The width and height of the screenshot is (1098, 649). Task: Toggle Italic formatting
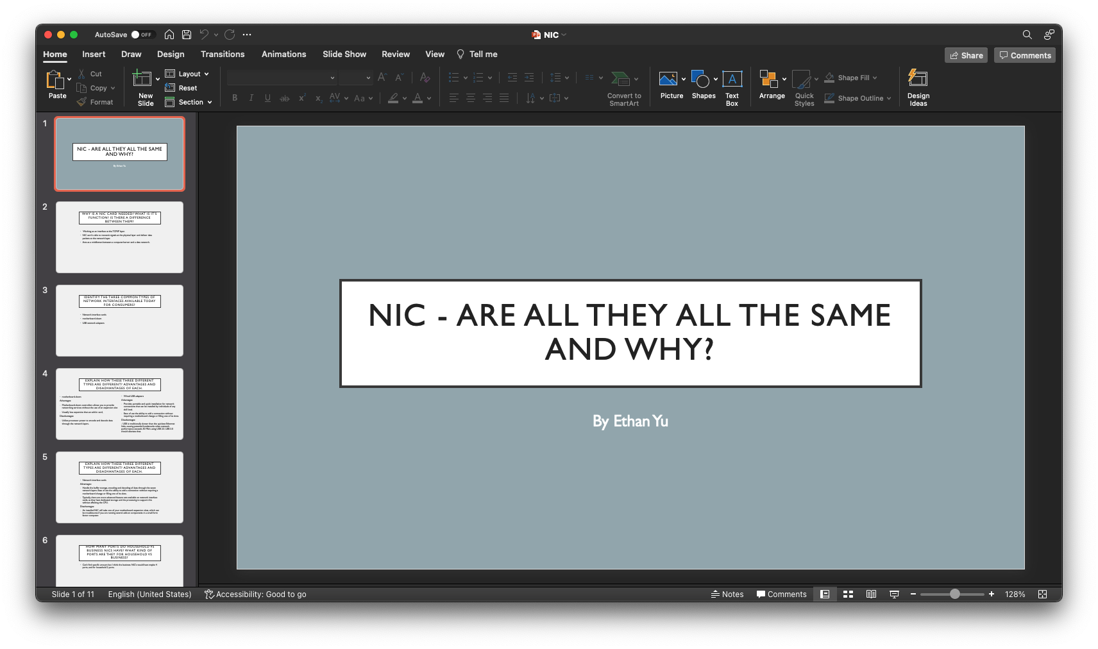click(251, 98)
